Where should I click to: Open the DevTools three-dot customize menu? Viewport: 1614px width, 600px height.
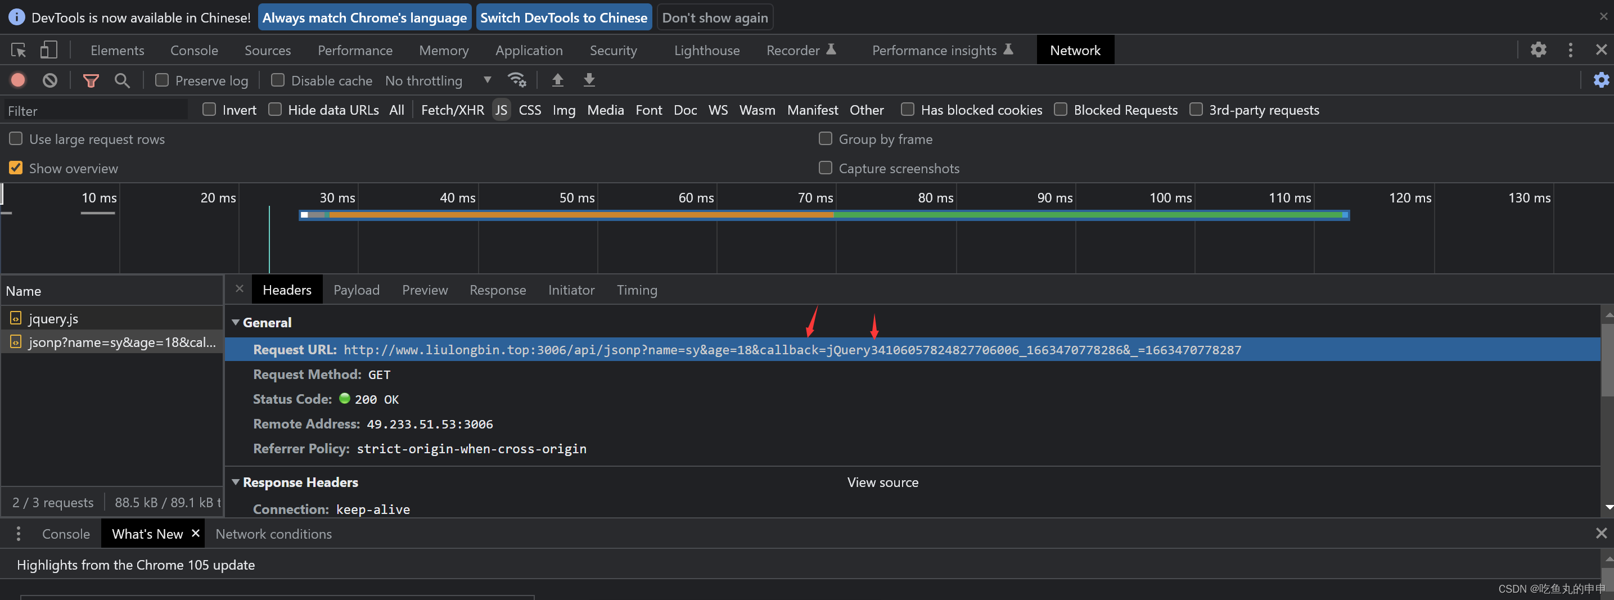point(1570,50)
